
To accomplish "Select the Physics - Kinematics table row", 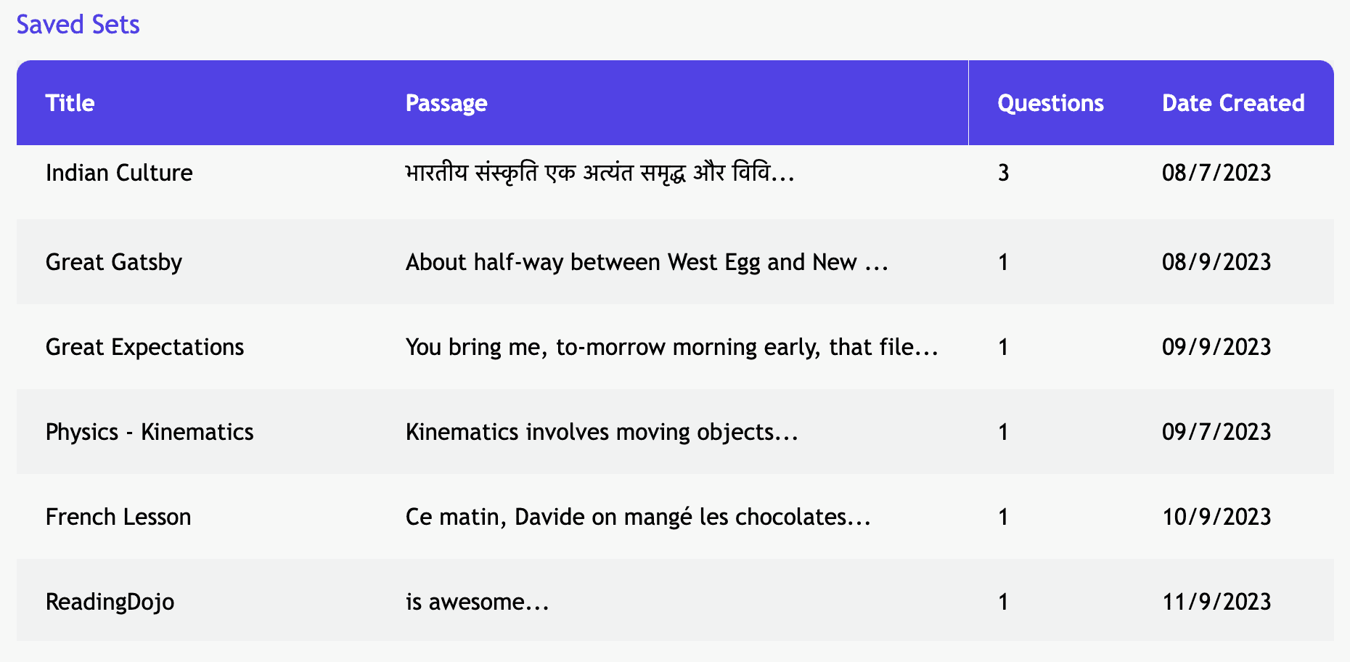I will click(x=675, y=432).
